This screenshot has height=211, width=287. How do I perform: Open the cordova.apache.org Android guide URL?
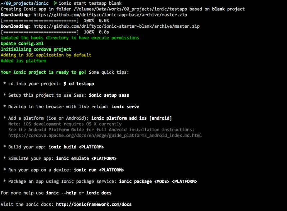(105, 136)
